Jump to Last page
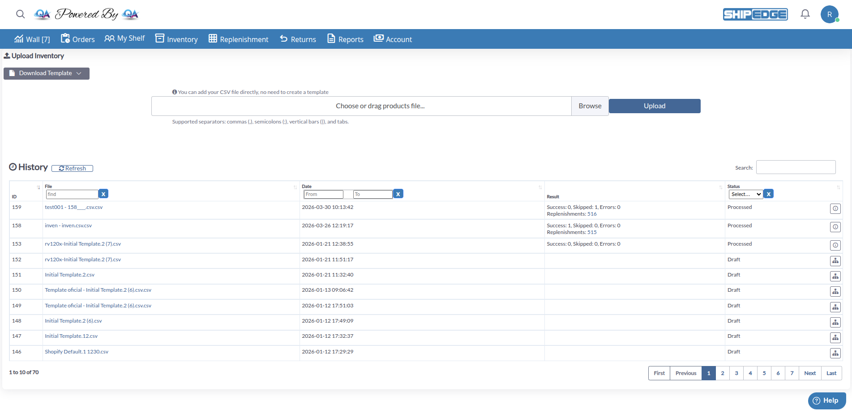 pos(831,373)
